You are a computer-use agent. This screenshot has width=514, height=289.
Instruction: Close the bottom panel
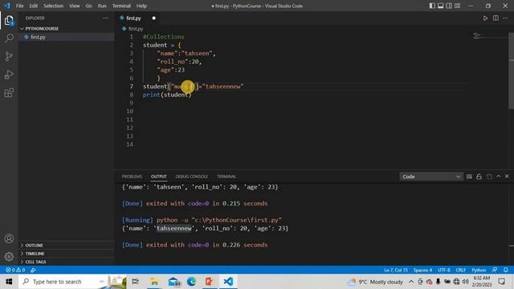coord(507,177)
